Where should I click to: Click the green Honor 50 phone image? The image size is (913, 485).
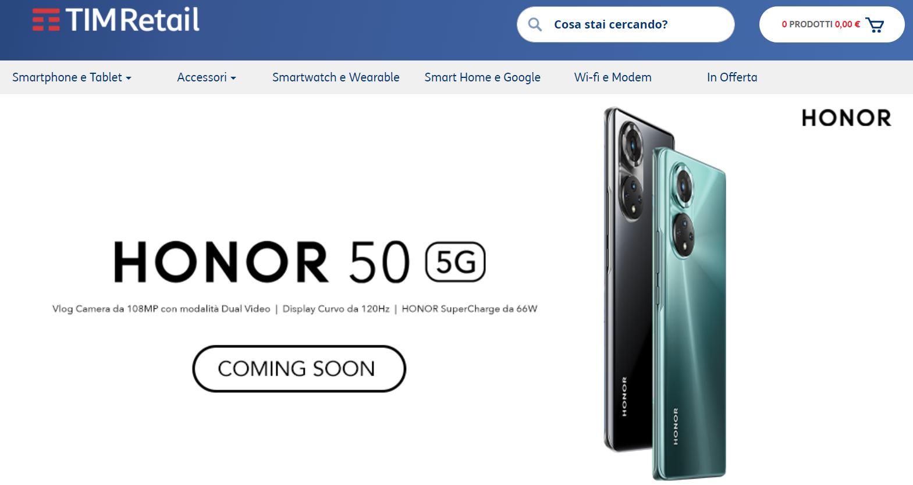[x=689, y=314]
